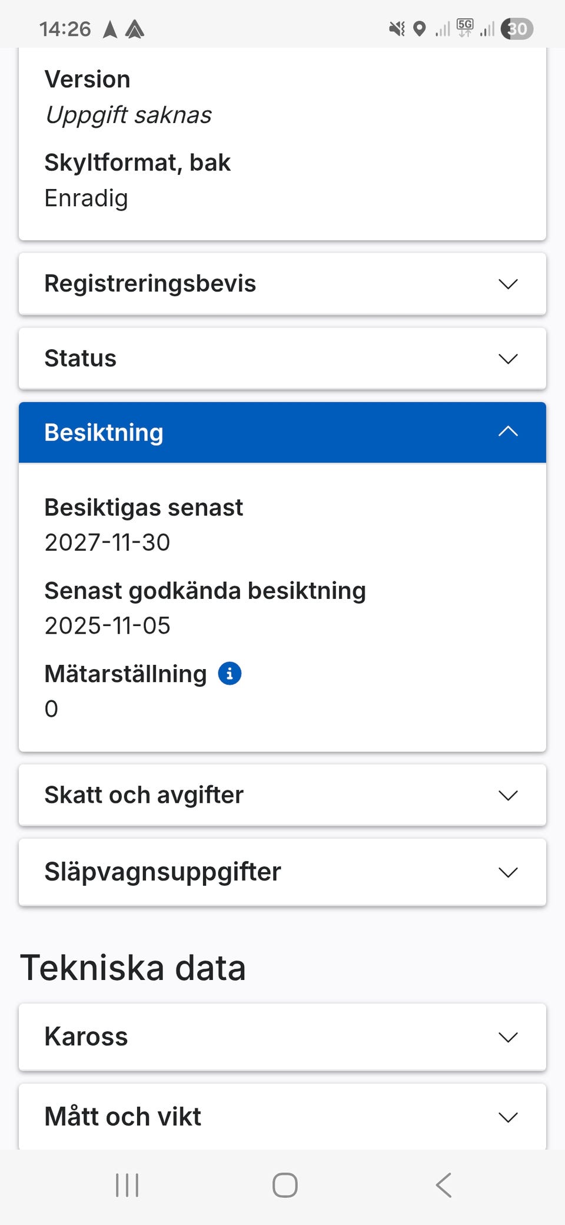
Task: Tap the Android home button icon
Action: [x=285, y=1185]
